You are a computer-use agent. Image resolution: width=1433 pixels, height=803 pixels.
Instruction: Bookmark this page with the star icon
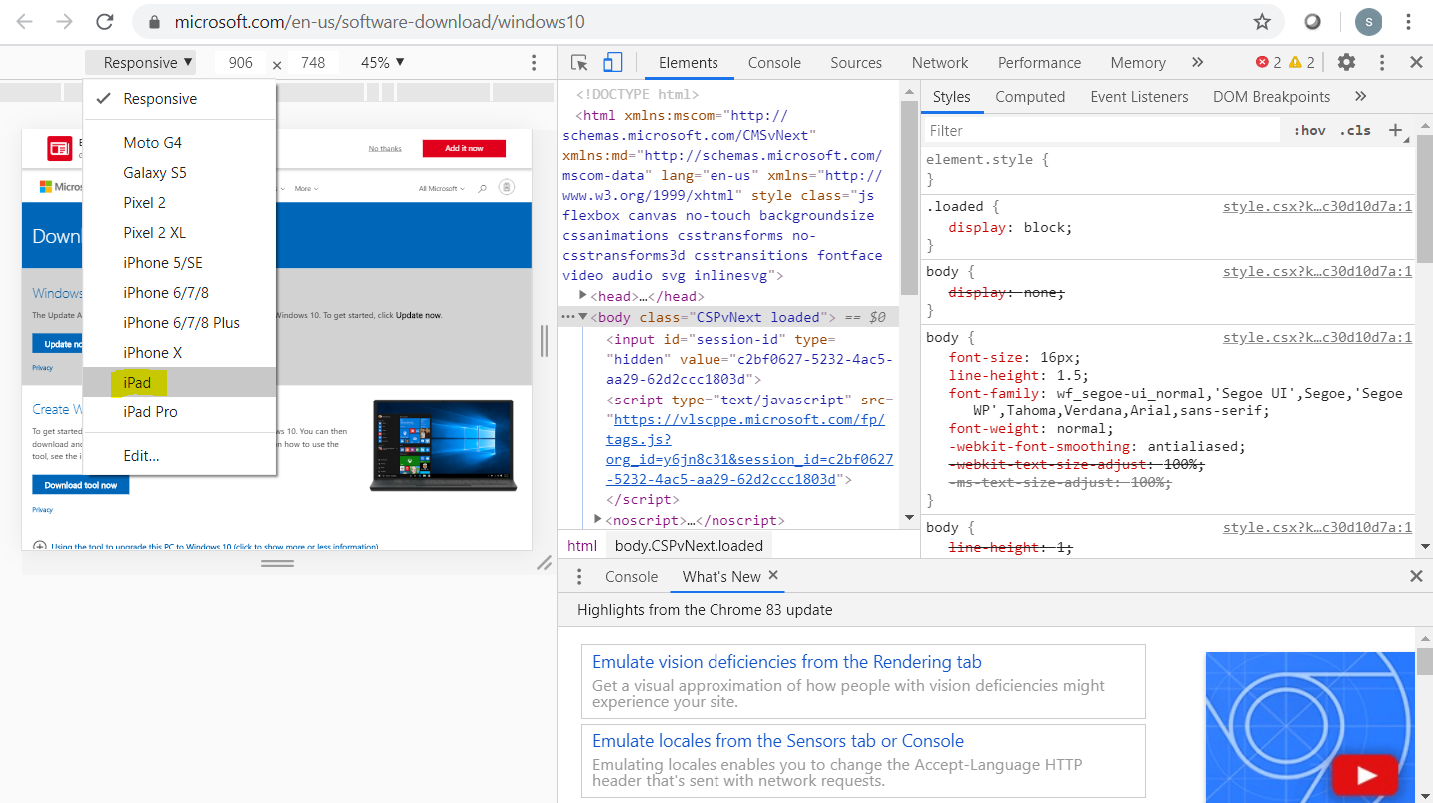click(1262, 21)
